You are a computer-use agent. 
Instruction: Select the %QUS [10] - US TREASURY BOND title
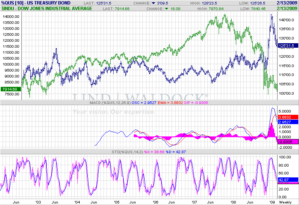[x=36, y=3]
